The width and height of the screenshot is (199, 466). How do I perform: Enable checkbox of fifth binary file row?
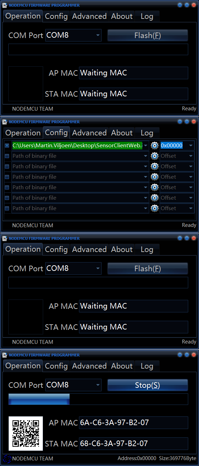7,187
